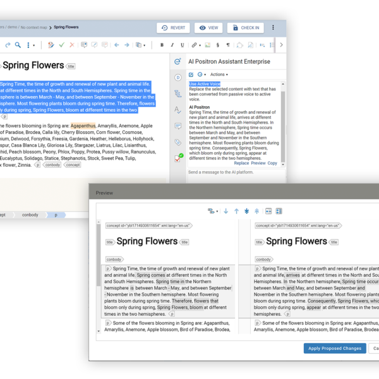Open the outline tree side panel tab
Screen dimensions: 379x379
tap(178, 93)
